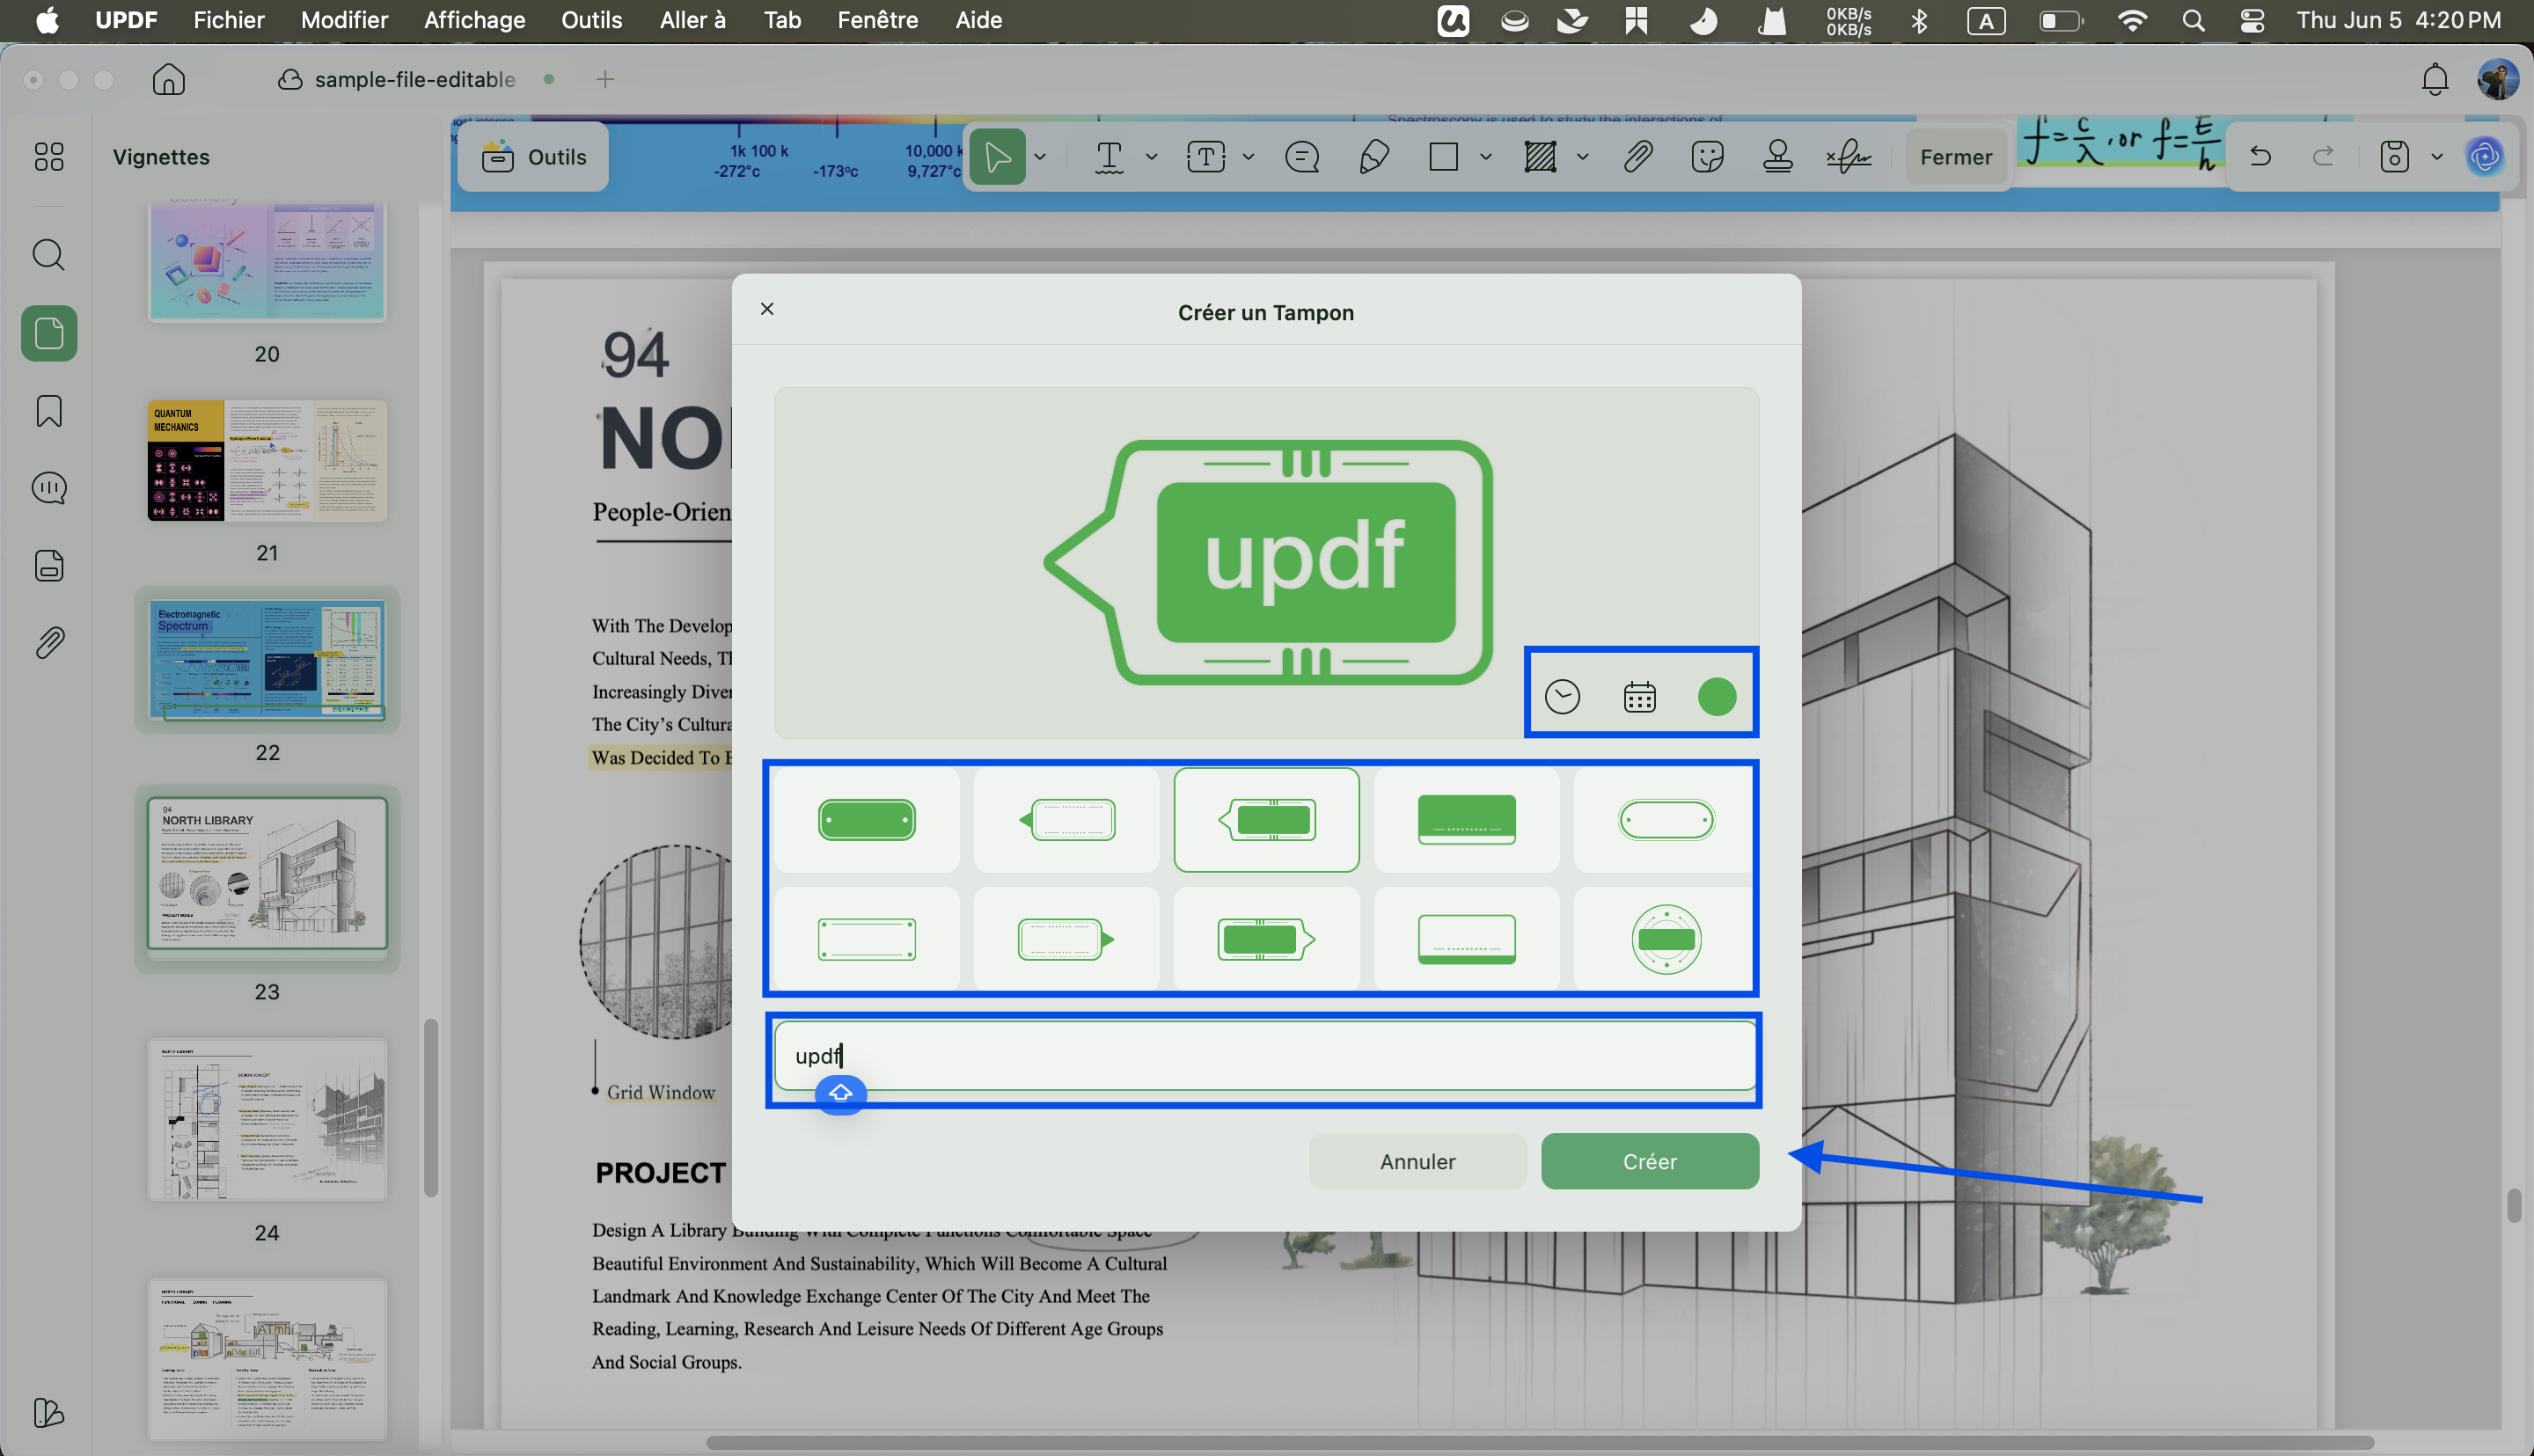The image size is (2534, 1456).
Task: Click the stamp text input field
Action: pos(1265,1056)
